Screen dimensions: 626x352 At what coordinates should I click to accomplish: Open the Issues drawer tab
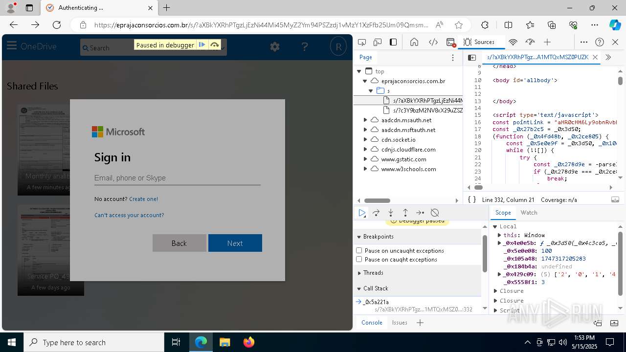click(x=400, y=323)
